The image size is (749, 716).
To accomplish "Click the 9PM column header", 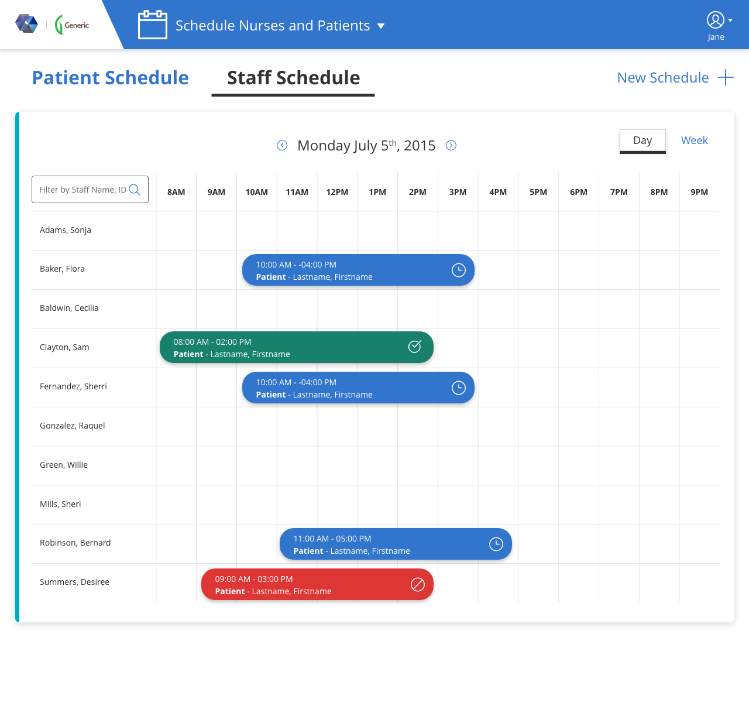I will (x=699, y=192).
